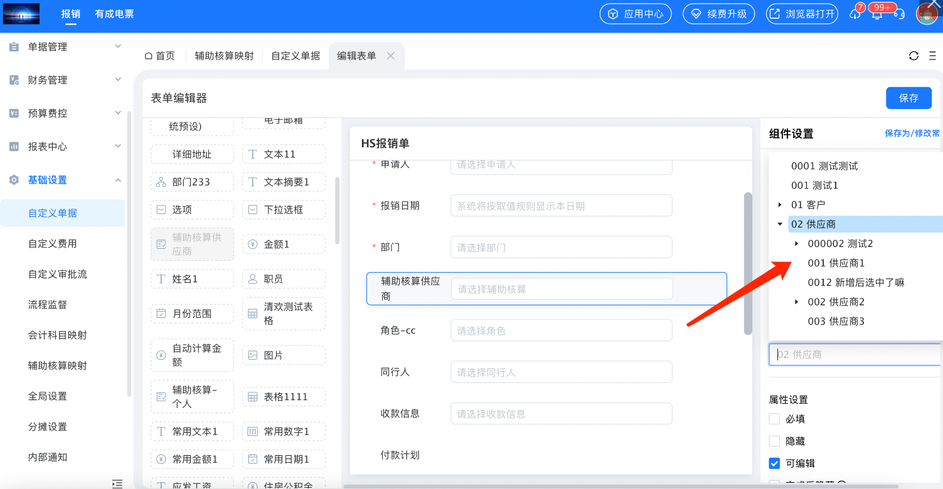Open 自定义费用 in the sidebar
Image resolution: width=943 pixels, height=489 pixels.
tap(53, 244)
